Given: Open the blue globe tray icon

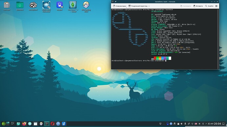Looking at the screenshot, I should (171, 124).
